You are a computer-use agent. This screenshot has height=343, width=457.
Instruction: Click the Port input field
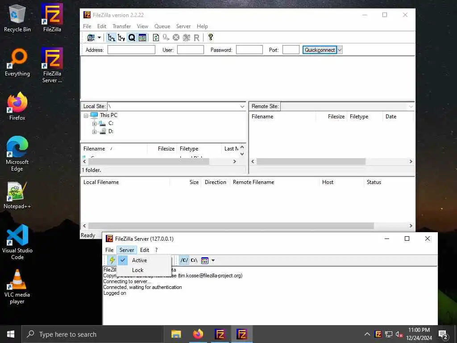(x=291, y=50)
